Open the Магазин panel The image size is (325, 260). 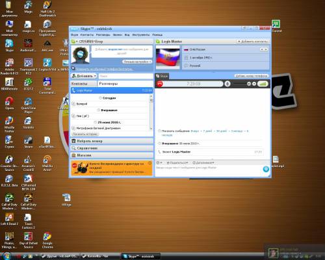112,155
